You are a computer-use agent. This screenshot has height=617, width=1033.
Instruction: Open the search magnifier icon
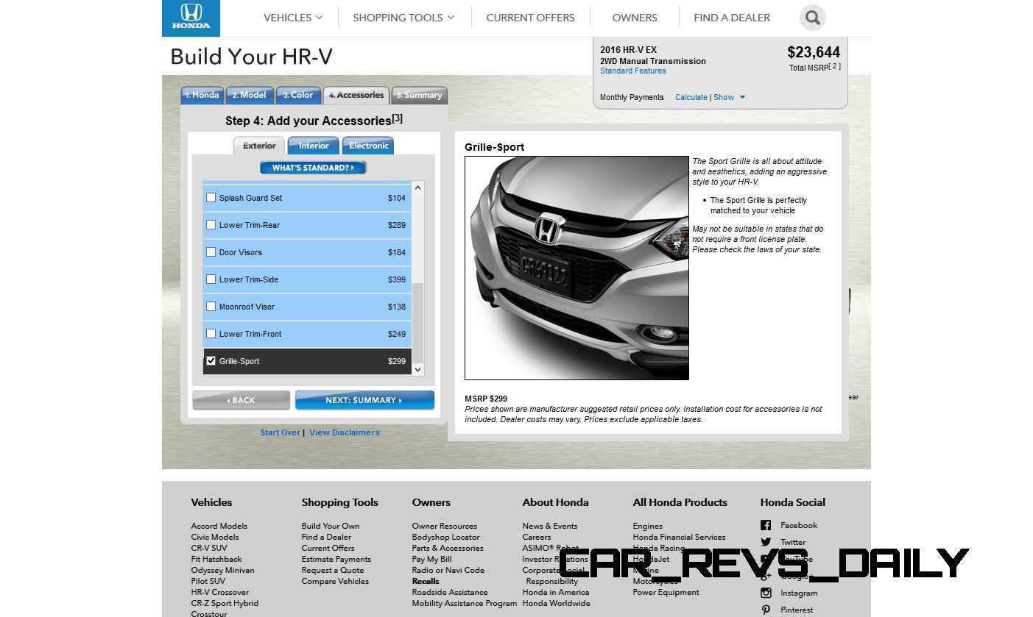click(812, 18)
